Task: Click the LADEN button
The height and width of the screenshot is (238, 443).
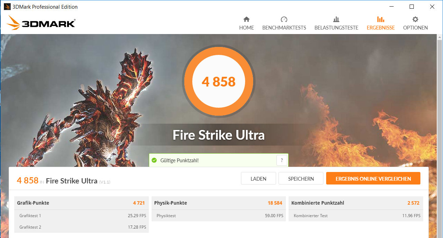Action: 258,179
